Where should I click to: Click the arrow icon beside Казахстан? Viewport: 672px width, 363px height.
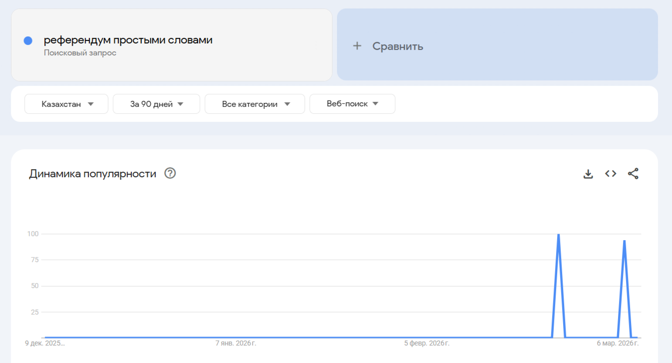(91, 104)
